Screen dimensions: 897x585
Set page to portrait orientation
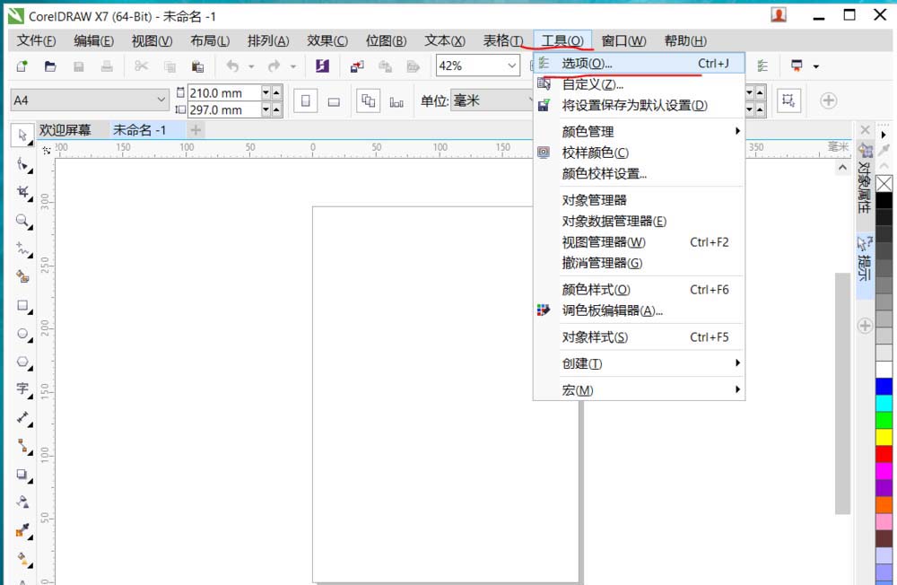click(306, 101)
